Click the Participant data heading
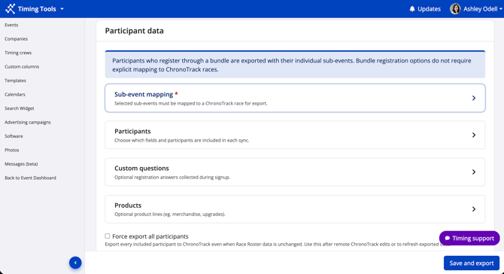This screenshot has height=274, width=504. click(x=135, y=31)
